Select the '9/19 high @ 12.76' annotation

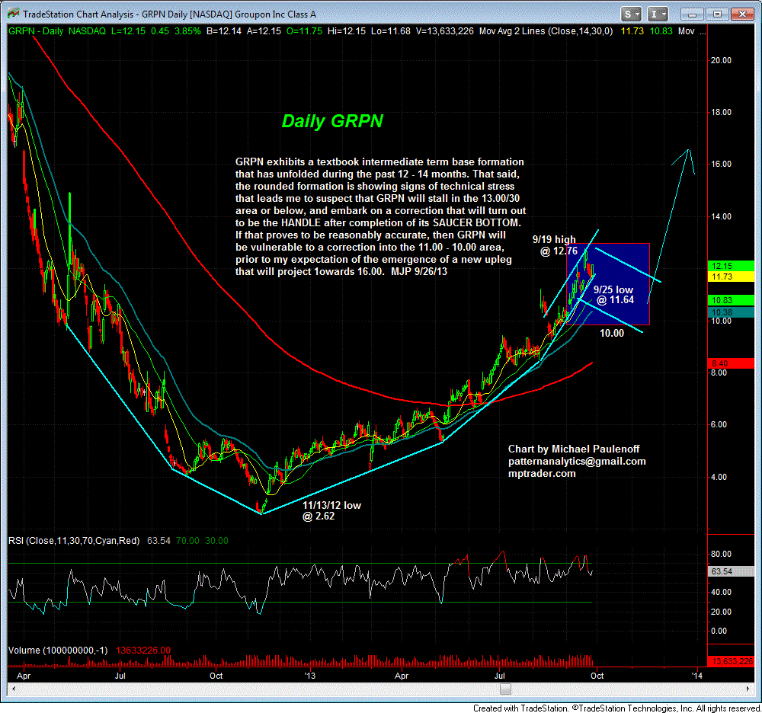[555, 245]
